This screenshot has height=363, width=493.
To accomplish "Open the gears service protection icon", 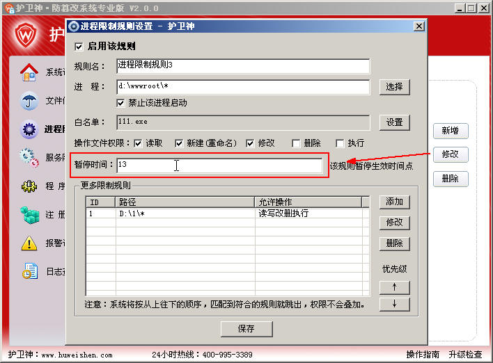I will [x=29, y=157].
